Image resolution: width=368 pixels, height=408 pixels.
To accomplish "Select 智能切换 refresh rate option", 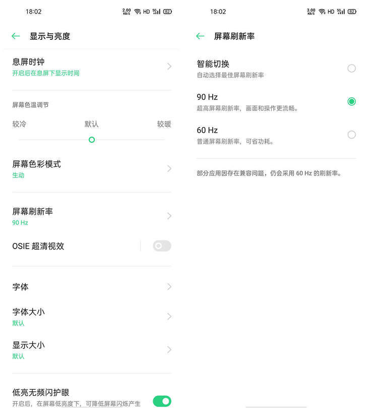I will [351, 68].
